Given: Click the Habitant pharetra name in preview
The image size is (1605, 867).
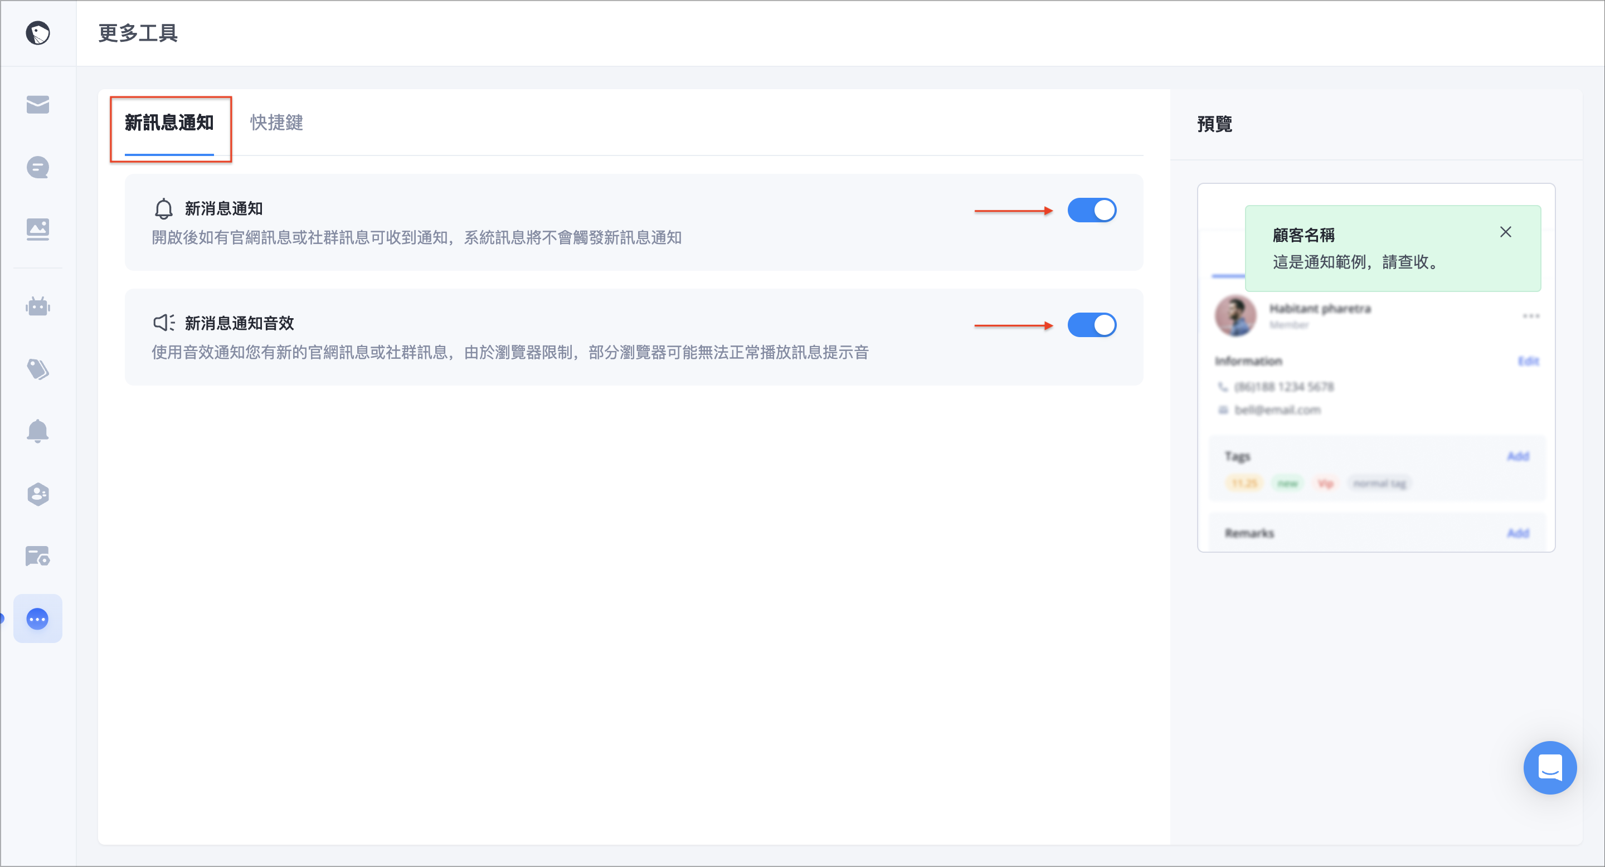Looking at the screenshot, I should (1320, 309).
